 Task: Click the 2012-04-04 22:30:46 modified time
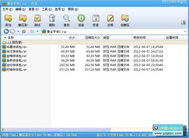pos(148,65)
